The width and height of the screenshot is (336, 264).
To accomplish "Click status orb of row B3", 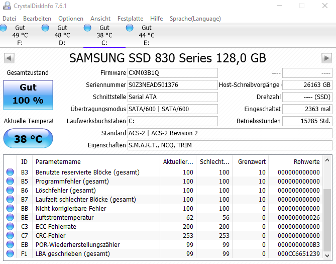I will tap(10, 172).
